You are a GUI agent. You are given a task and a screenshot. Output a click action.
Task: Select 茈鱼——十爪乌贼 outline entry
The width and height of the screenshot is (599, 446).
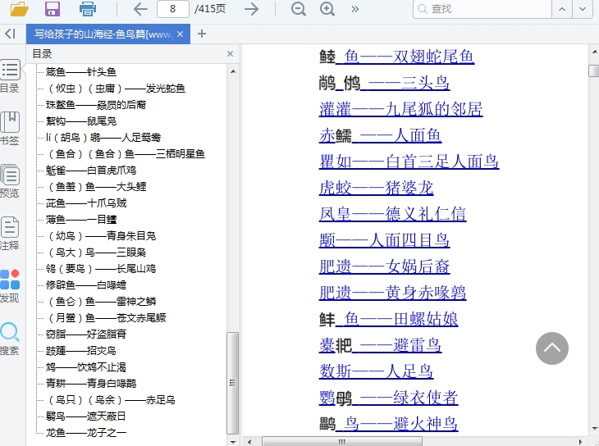[86, 203]
